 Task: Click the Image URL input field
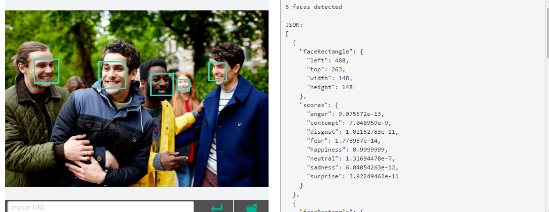101,207
